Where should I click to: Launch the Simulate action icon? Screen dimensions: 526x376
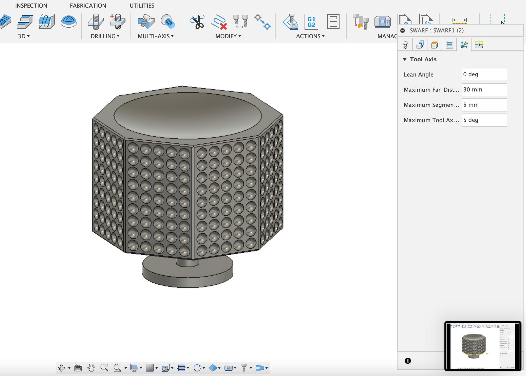click(290, 22)
